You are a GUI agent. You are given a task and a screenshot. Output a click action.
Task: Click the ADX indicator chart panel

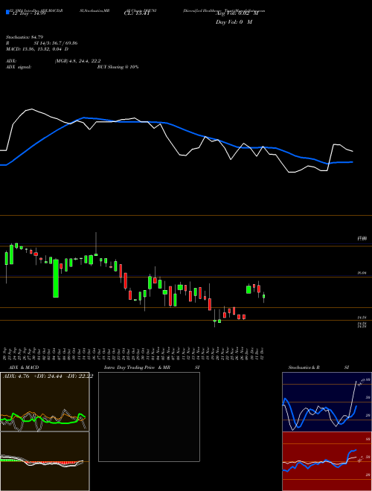point(45,402)
